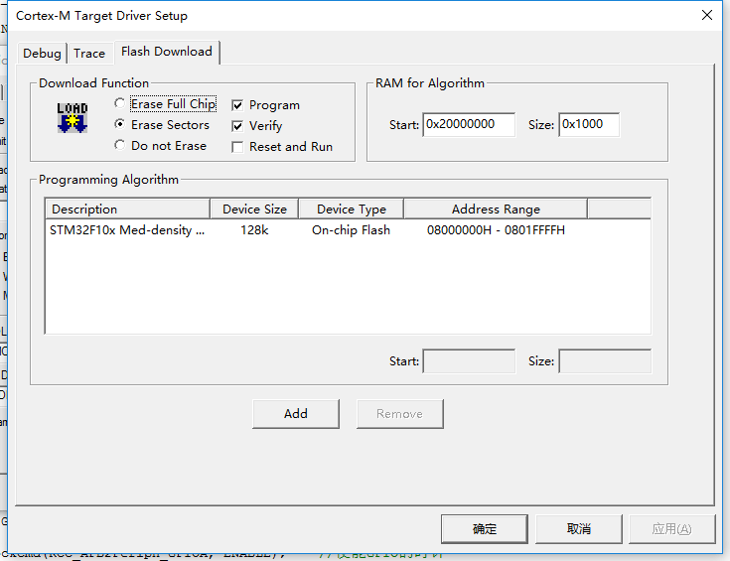Viewport: 730px width, 561px height.
Task: Select the Flash Download tab
Action: (166, 52)
